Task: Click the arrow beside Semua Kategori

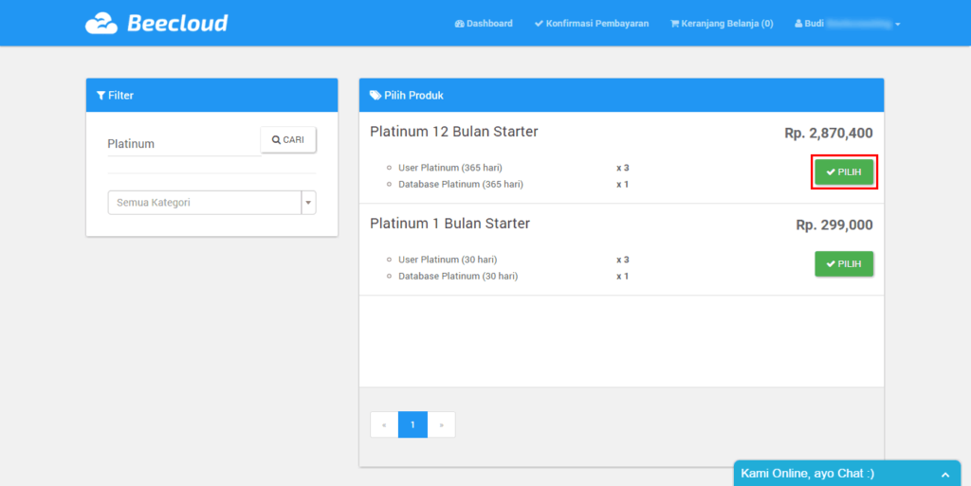Action: tap(308, 203)
